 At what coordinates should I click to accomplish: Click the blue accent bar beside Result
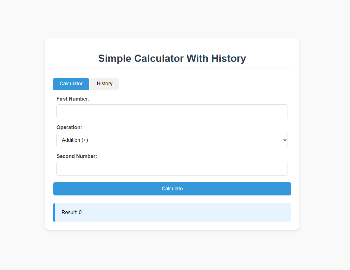(54, 213)
